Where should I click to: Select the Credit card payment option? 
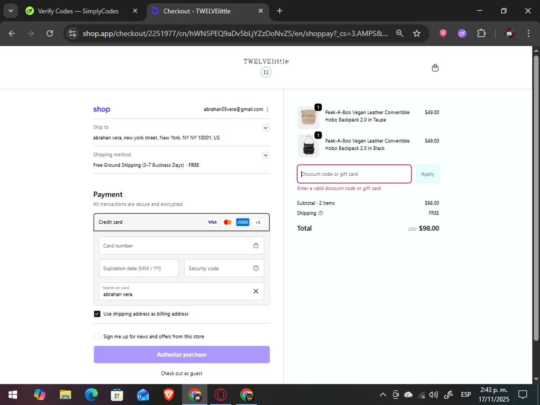click(x=181, y=222)
